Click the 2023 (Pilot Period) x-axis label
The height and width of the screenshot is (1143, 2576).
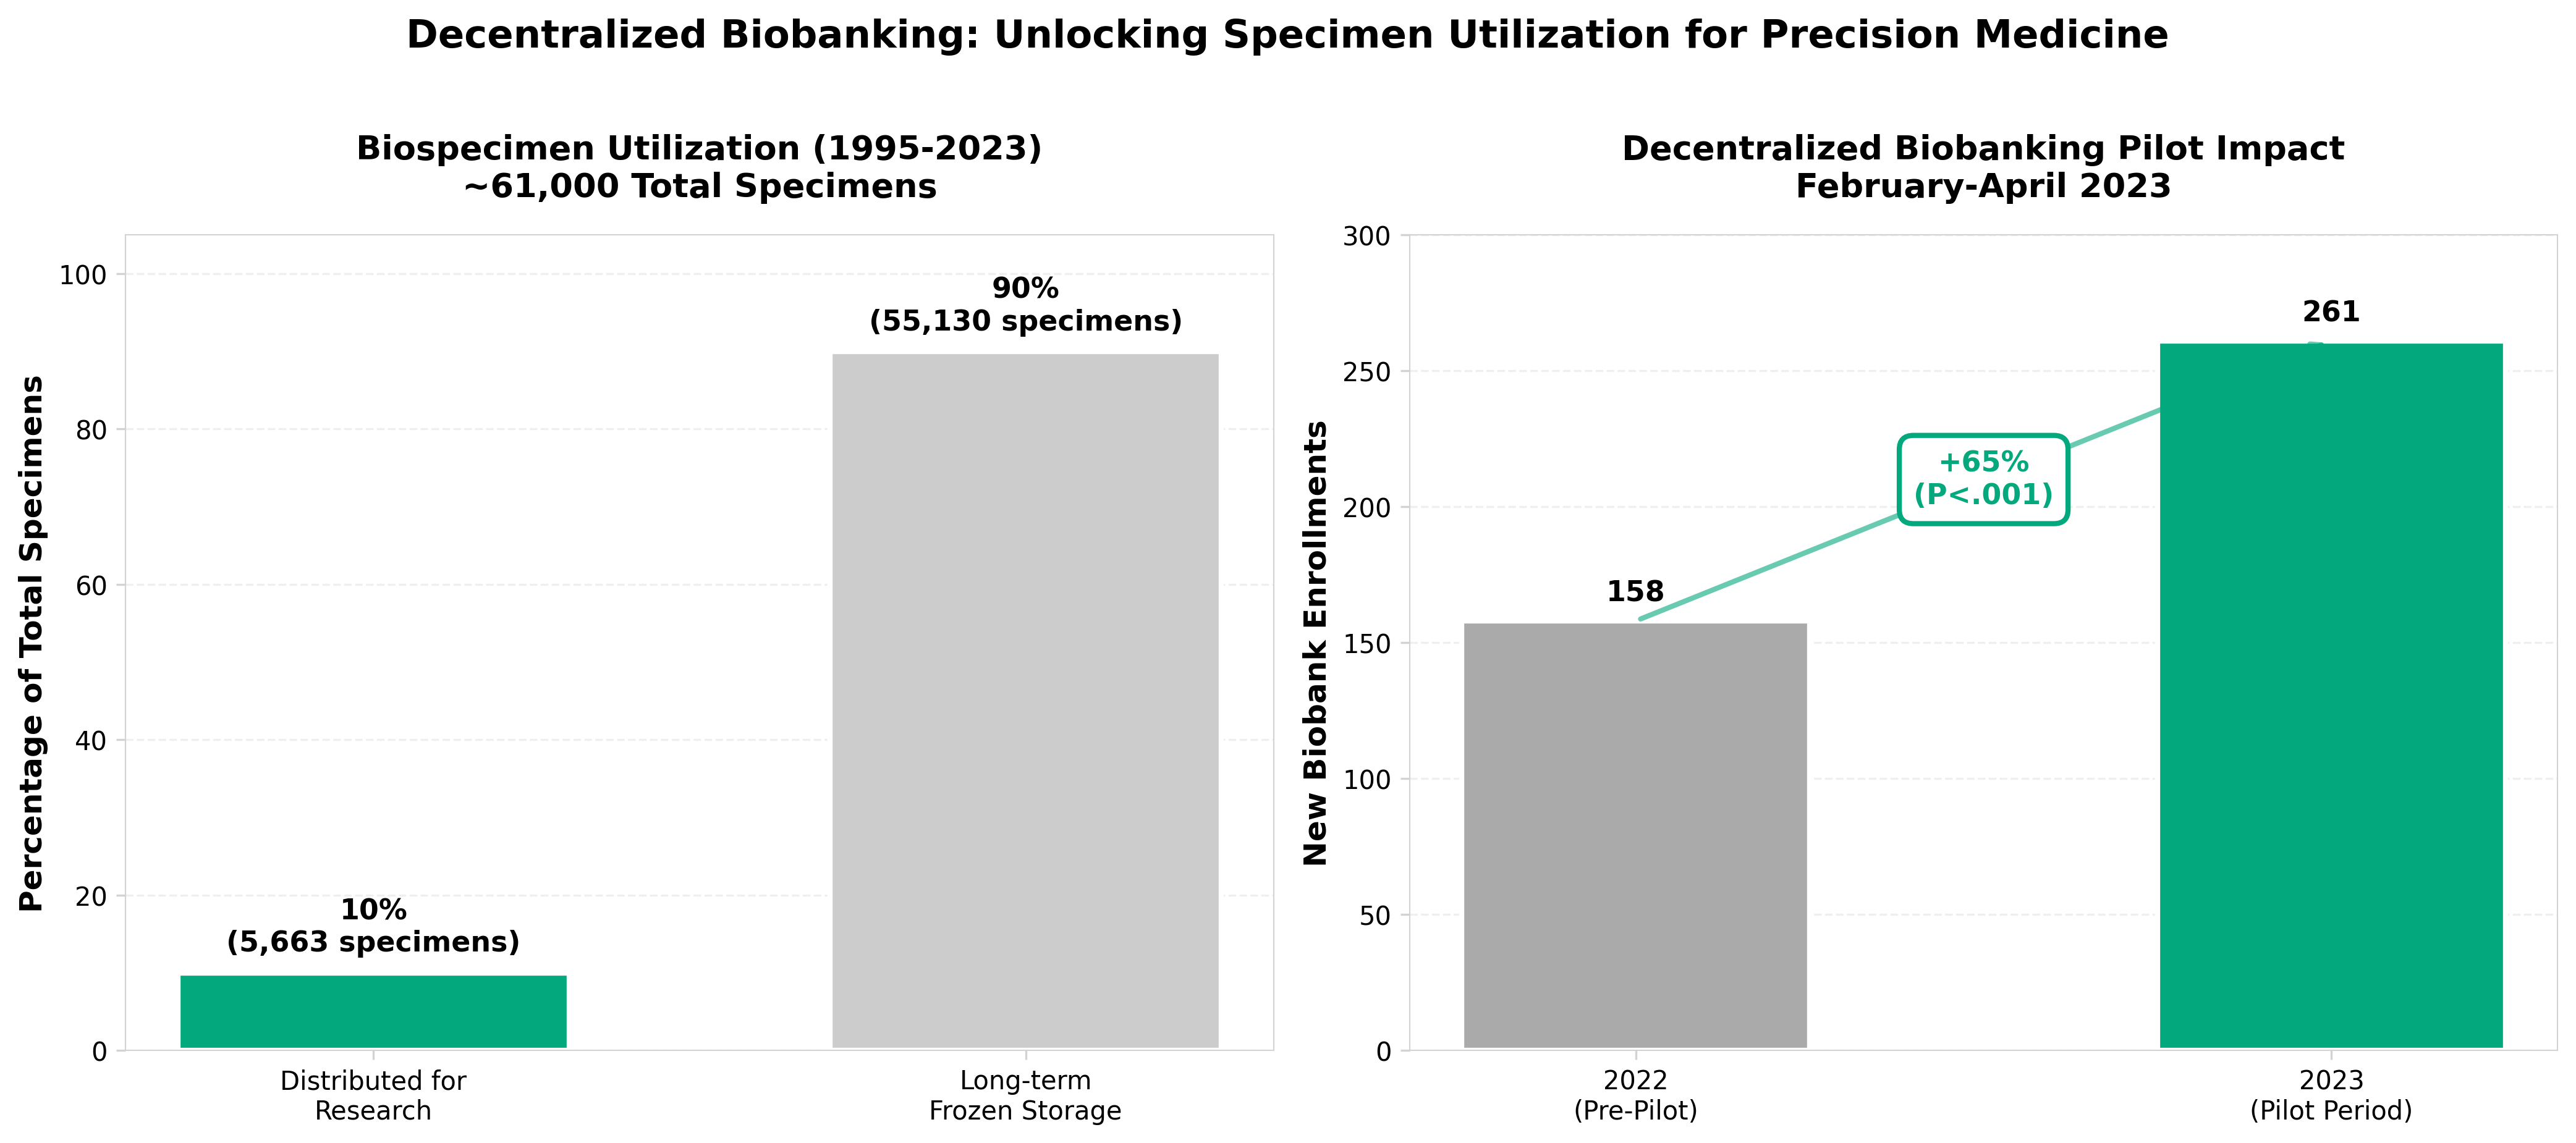click(x=2331, y=1096)
